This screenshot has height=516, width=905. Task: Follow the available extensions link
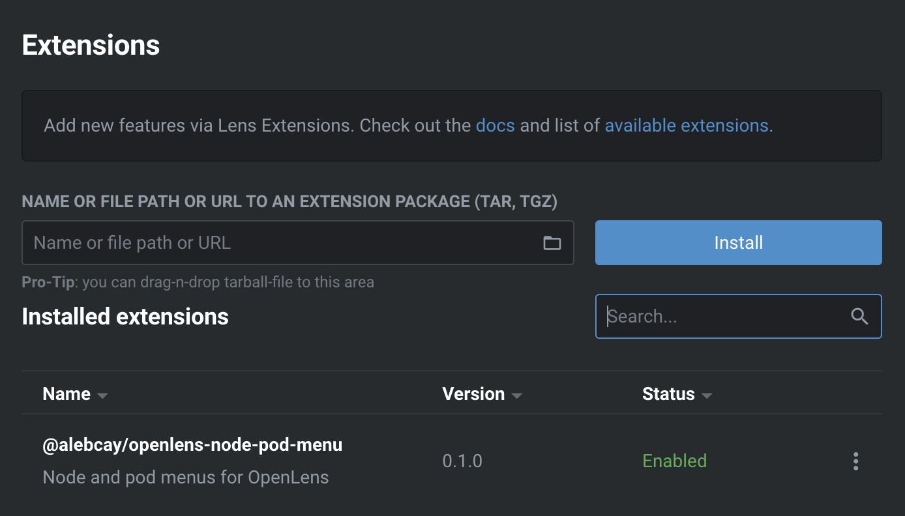coord(686,125)
